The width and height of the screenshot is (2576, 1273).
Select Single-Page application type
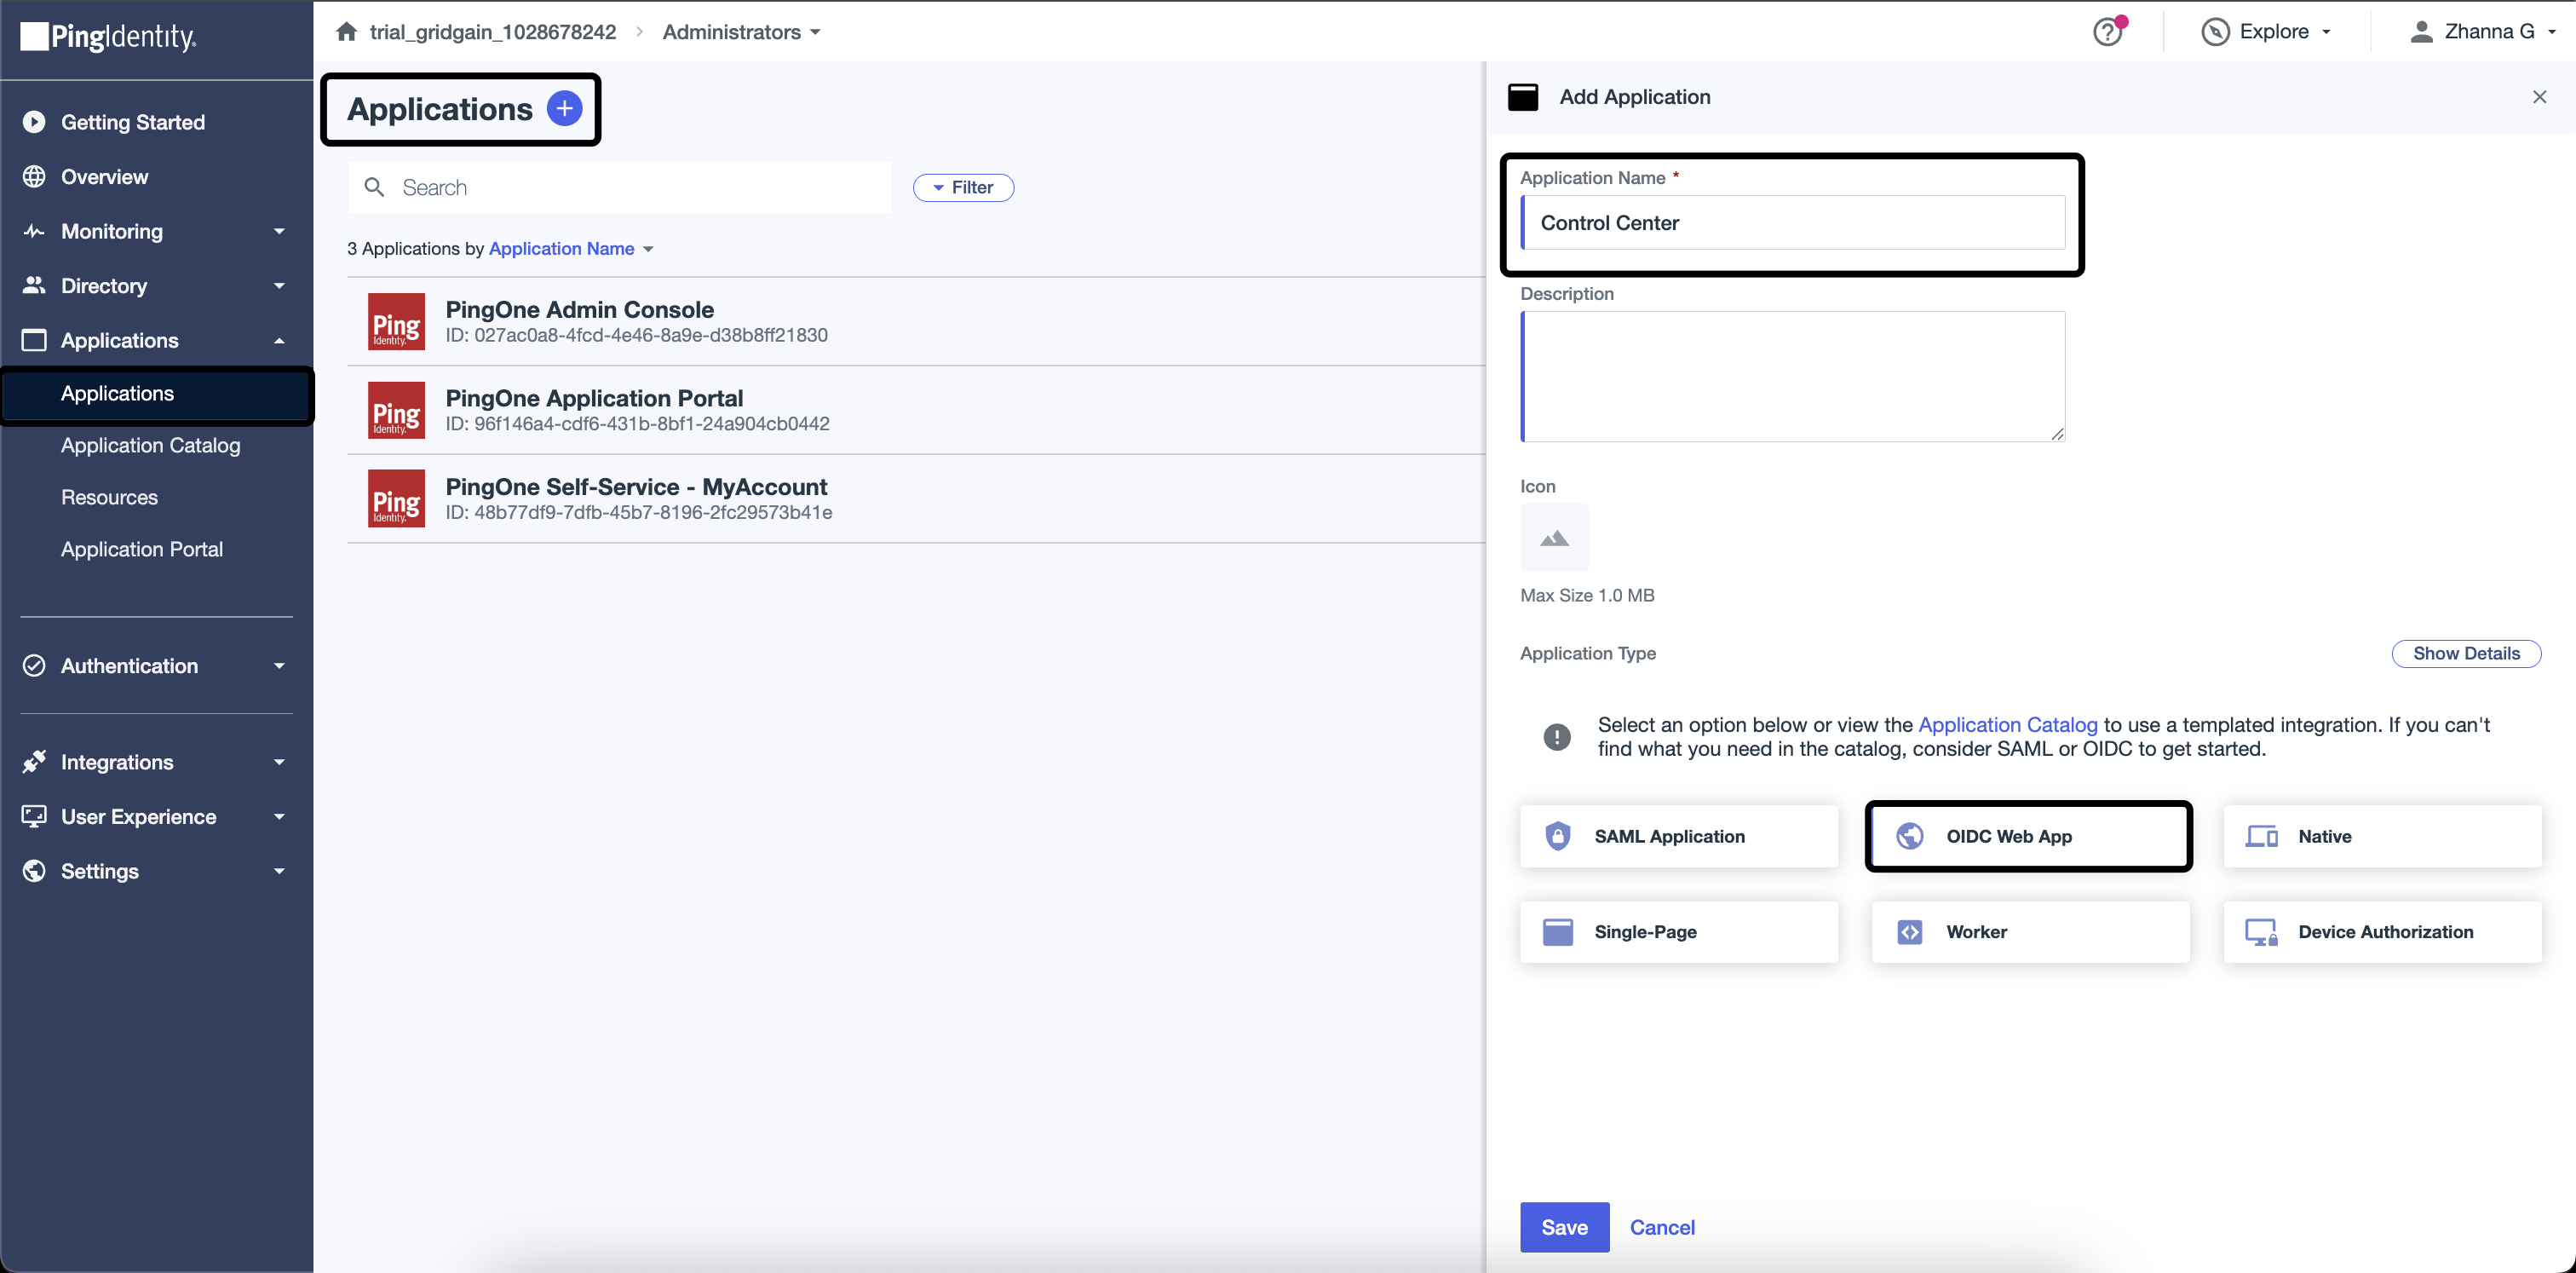(1679, 932)
